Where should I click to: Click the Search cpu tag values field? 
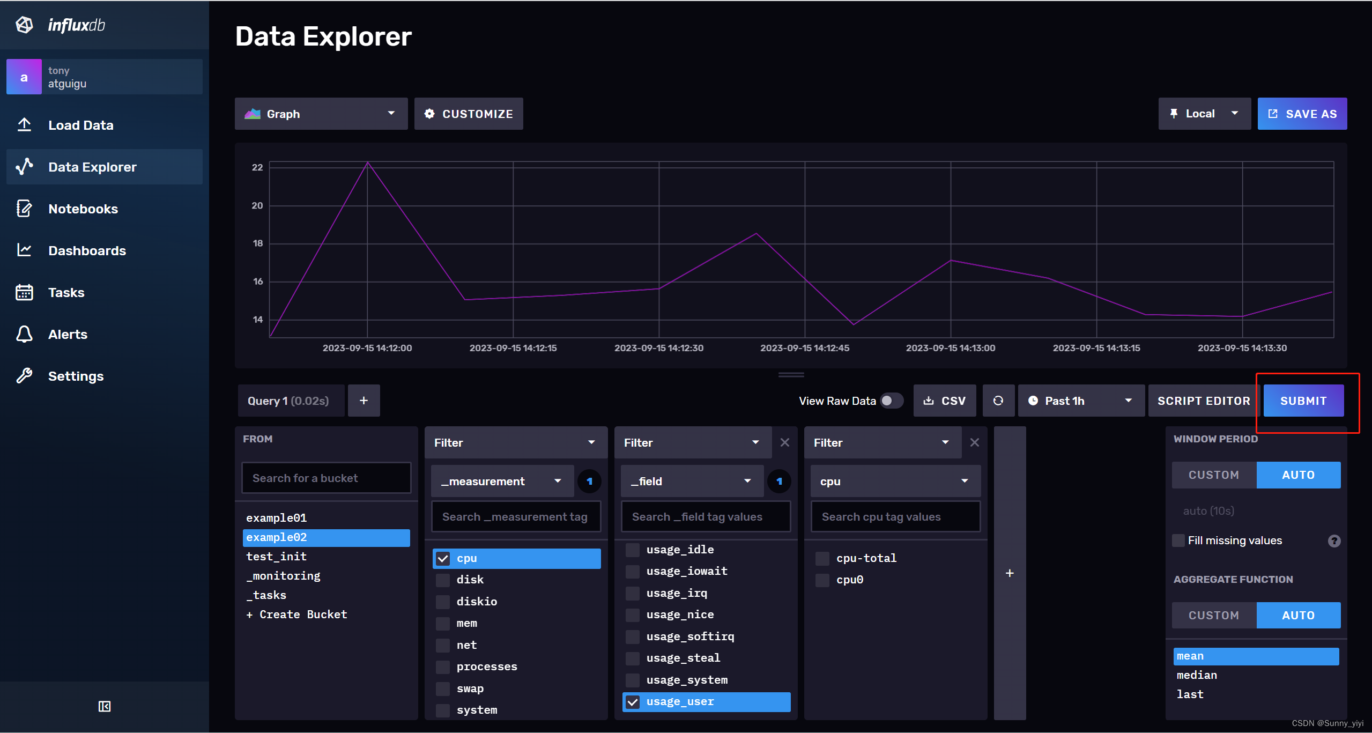(x=896, y=517)
